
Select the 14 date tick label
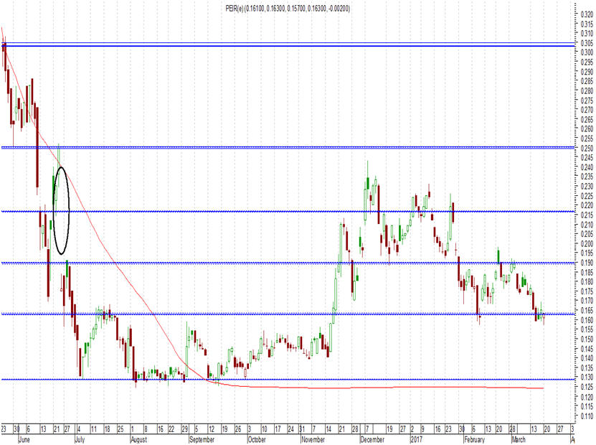(x=328, y=429)
